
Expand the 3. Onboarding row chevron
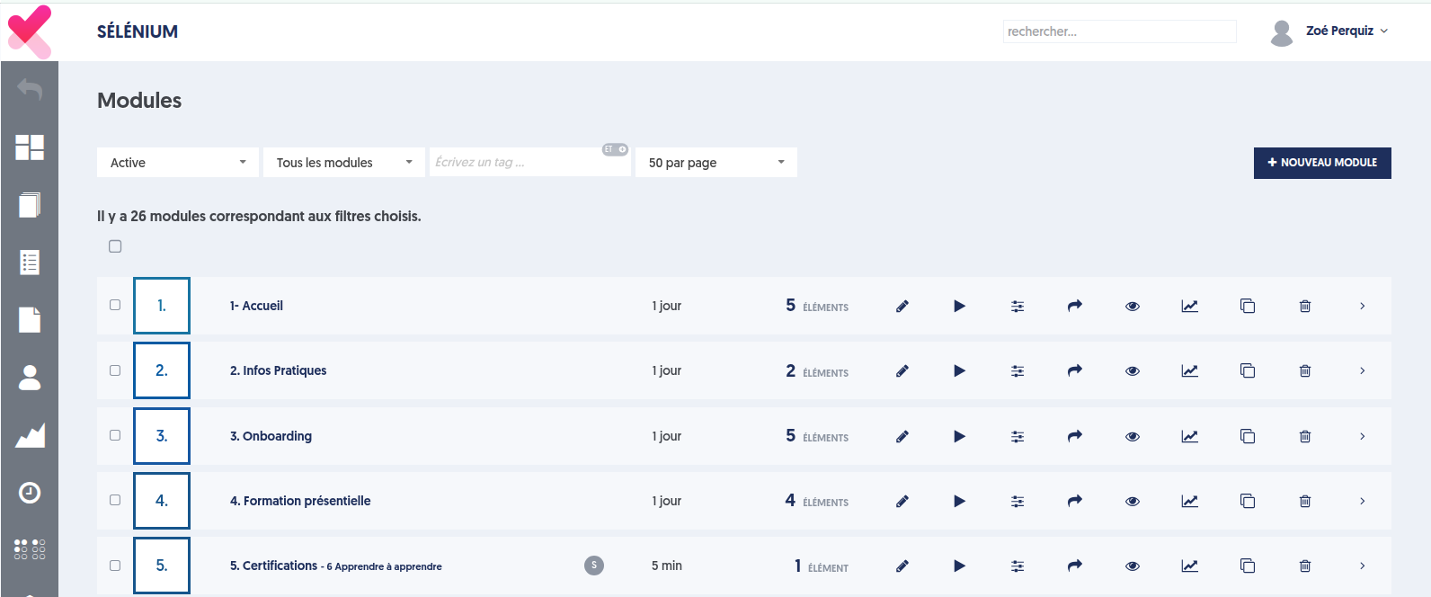pyautogui.click(x=1363, y=436)
